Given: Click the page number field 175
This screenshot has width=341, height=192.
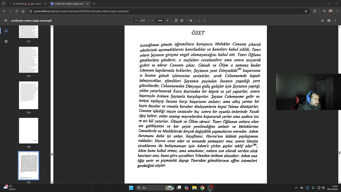Looking at the screenshot, I should point(136,21).
